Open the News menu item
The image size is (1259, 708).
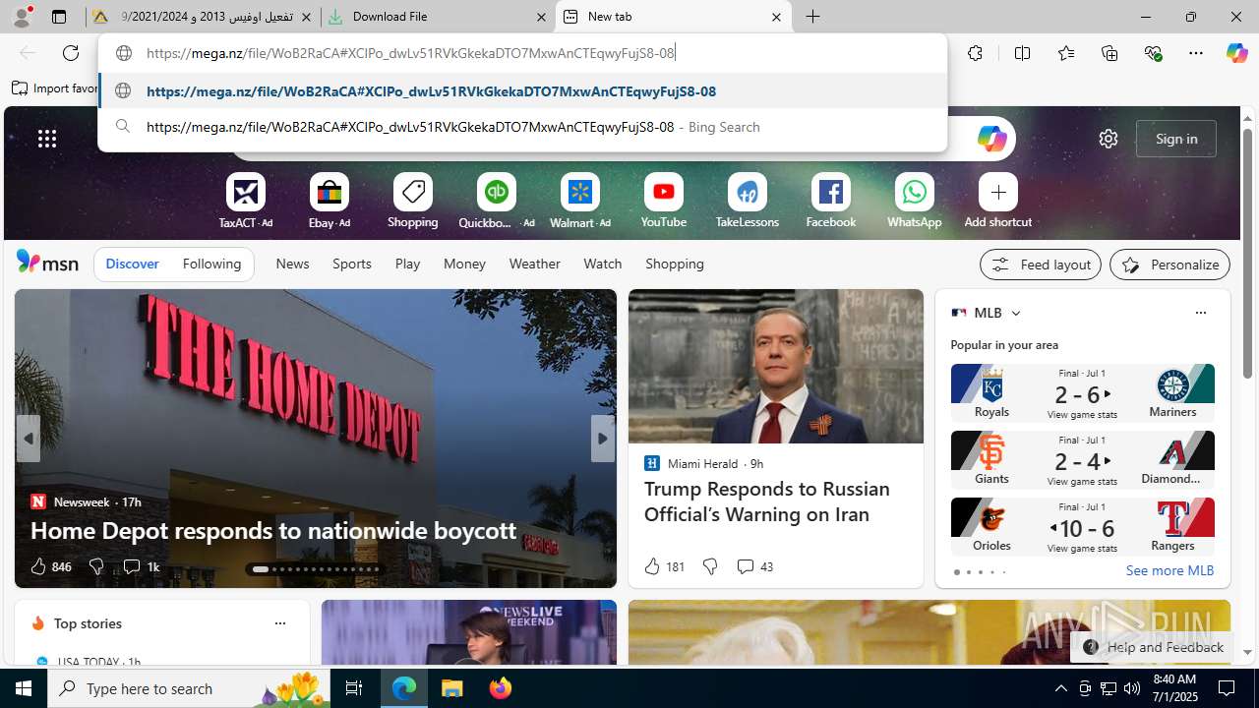coord(292,264)
